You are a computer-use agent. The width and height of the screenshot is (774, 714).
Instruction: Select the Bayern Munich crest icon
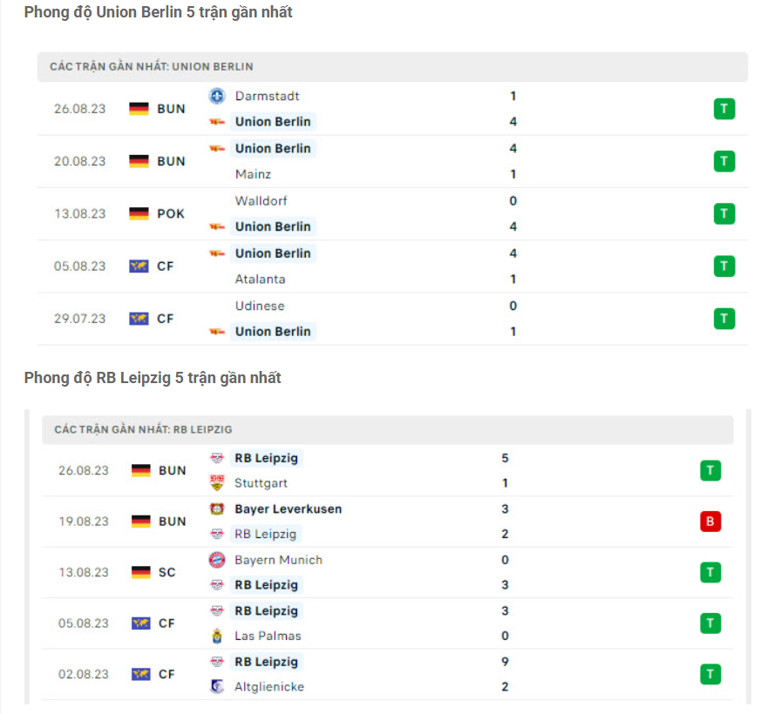tap(216, 560)
